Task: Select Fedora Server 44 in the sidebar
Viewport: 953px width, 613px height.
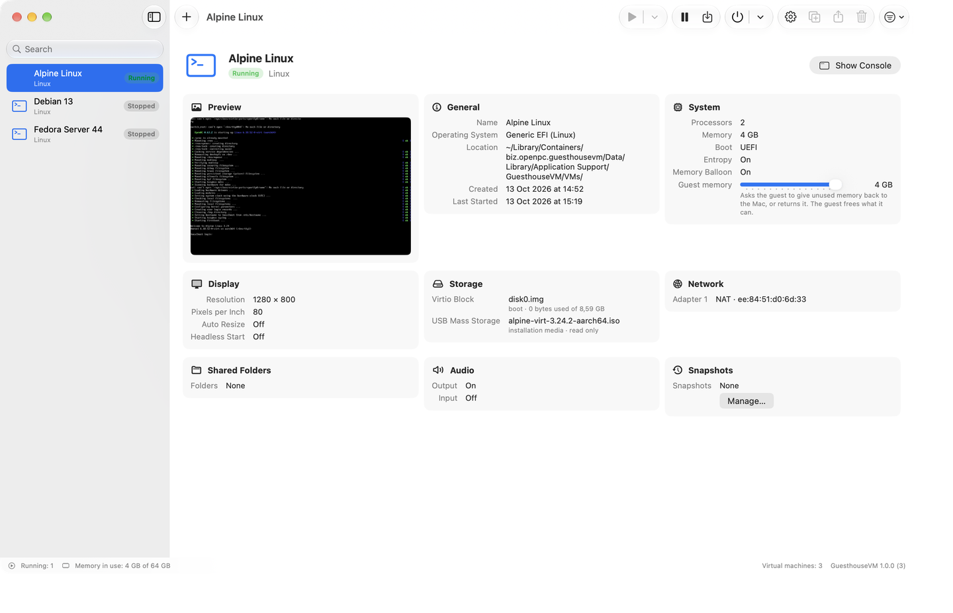Action: point(85,134)
